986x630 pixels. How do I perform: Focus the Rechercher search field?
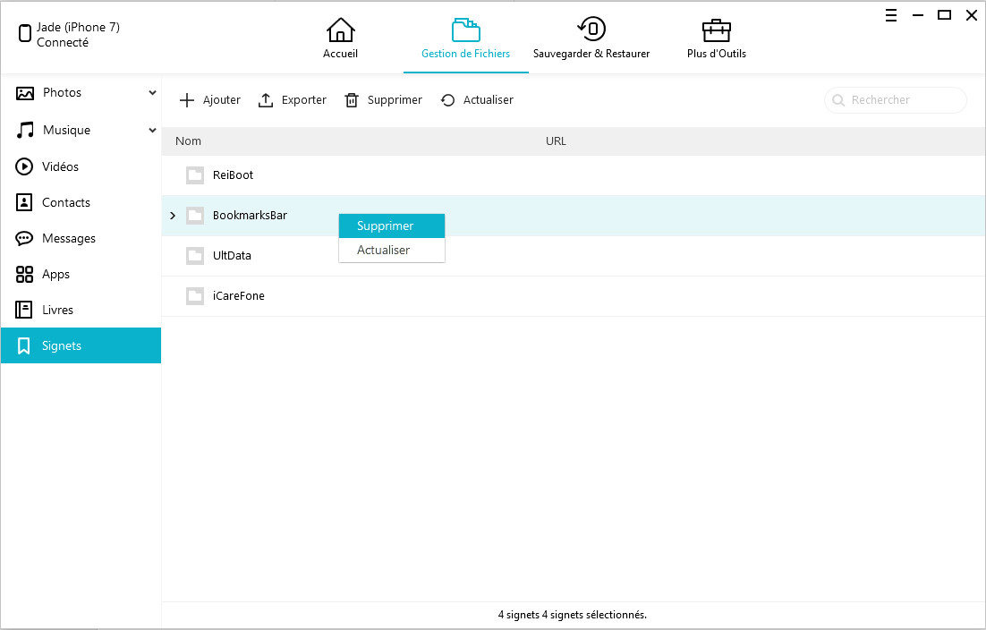(x=895, y=100)
